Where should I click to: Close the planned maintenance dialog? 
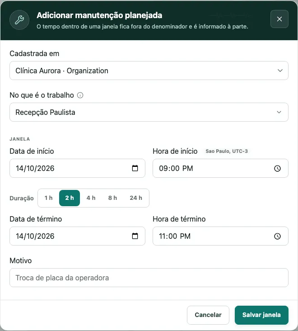coord(279,19)
